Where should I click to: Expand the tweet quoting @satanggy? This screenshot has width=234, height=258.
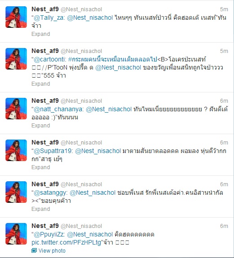pyautogui.click(x=41, y=209)
